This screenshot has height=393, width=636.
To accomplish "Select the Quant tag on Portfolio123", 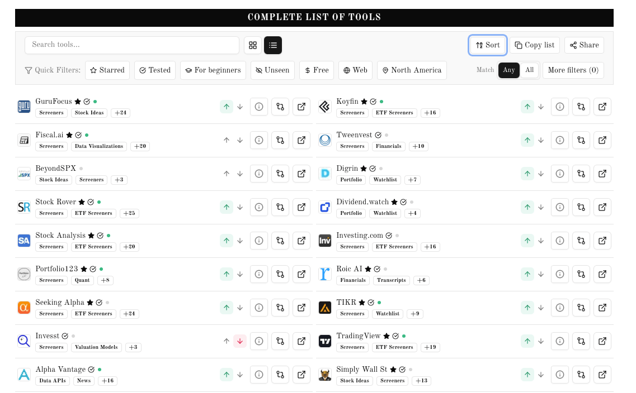I will 82,280.
